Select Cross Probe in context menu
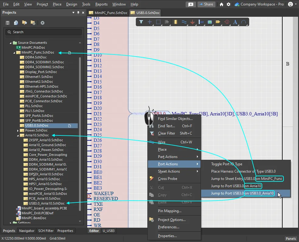Image resolution: width=299 pixels, height=242 pixels. pos(174,179)
